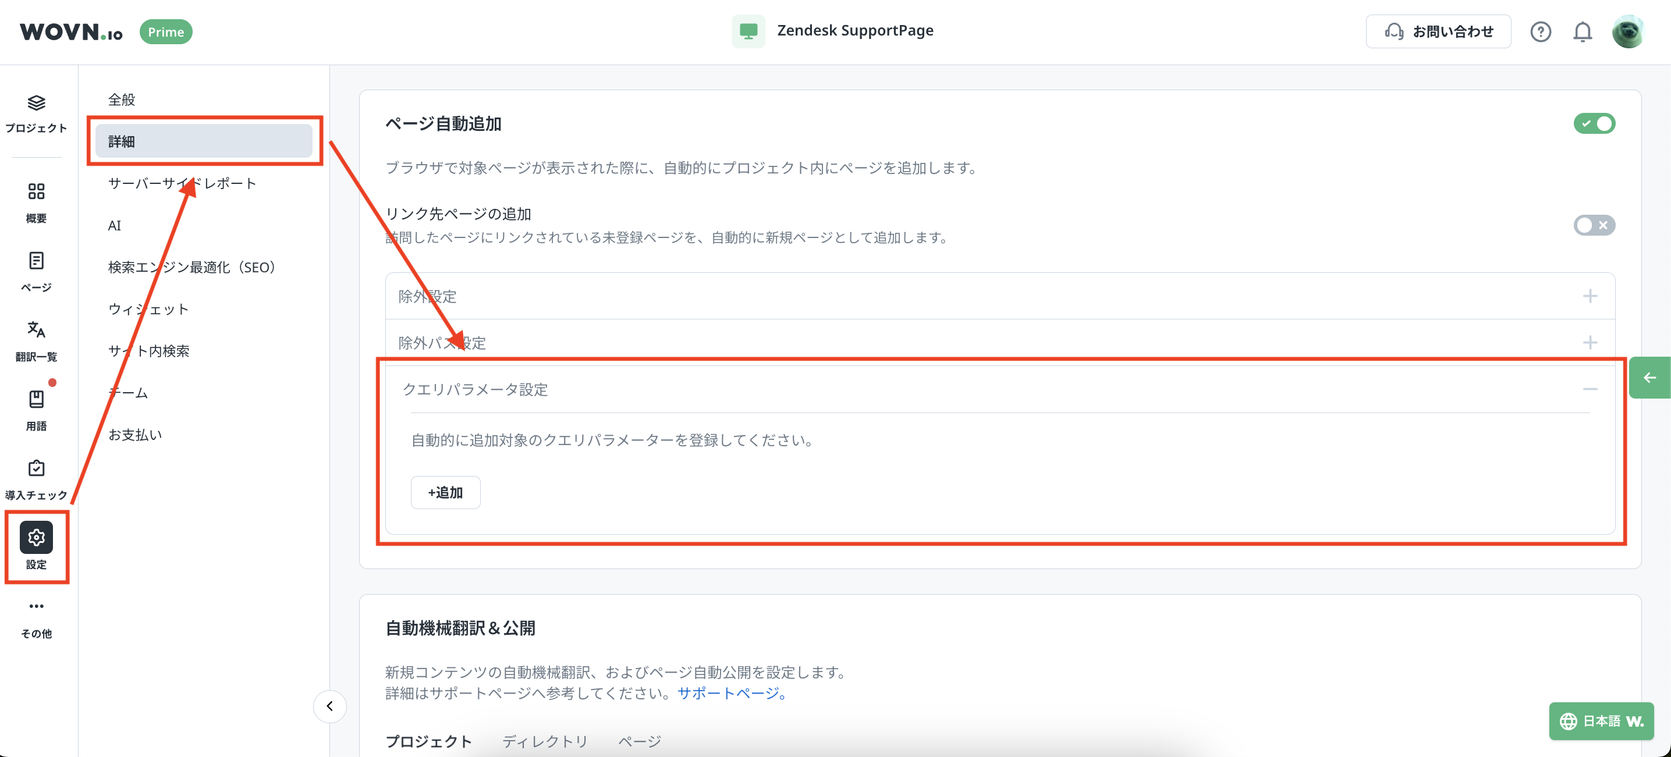Image resolution: width=1671 pixels, height=757 pixels.
Task: Open the プロジェクト layers icon
Action: click(36, 104)
